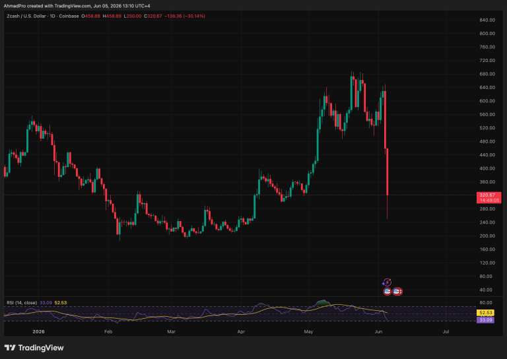The height and width of the screenshot is (359, 507).
Task: Click the 80.00 label on the RSI pane axis
Action: tap(487, 303)
